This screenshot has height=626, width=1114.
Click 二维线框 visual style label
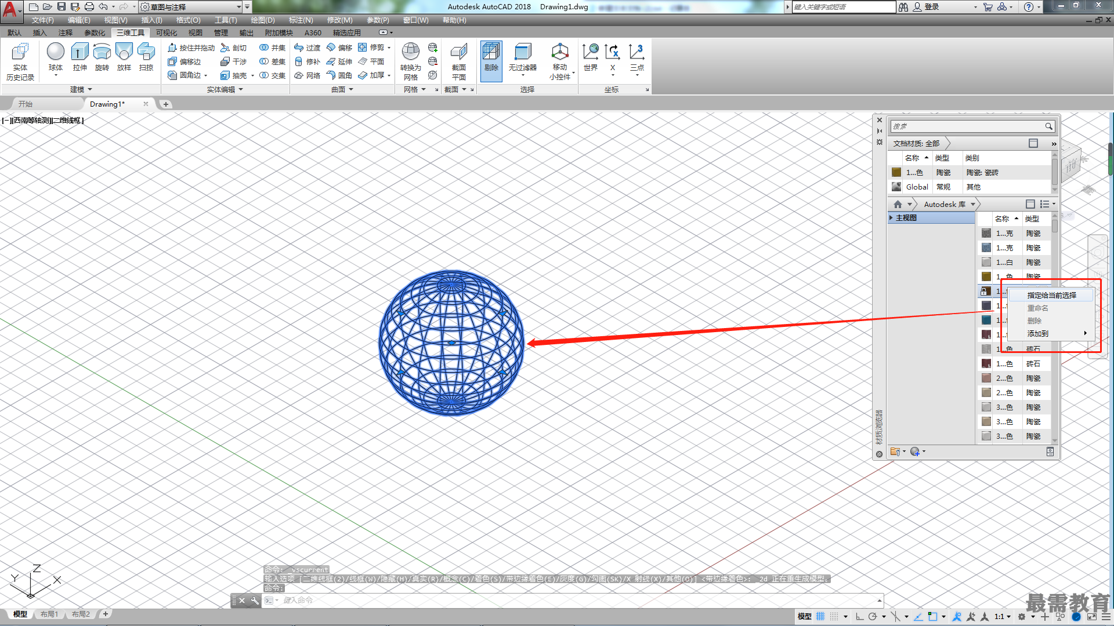(66, 121)
